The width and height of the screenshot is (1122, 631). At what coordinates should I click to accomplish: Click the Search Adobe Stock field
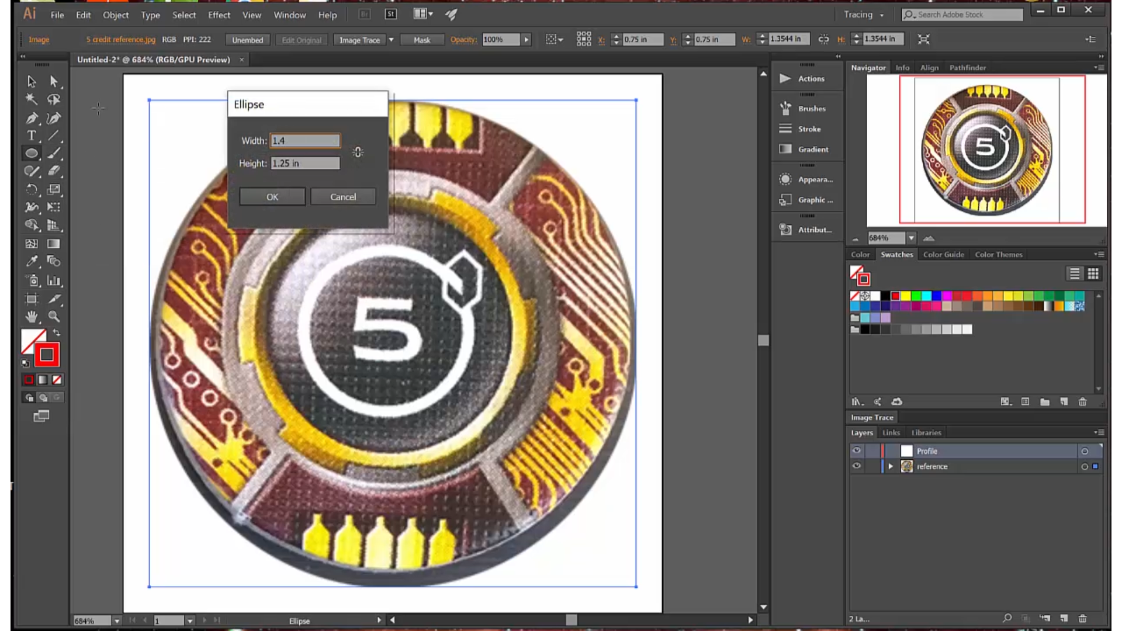pyautogui.click(x=962, y=15)
